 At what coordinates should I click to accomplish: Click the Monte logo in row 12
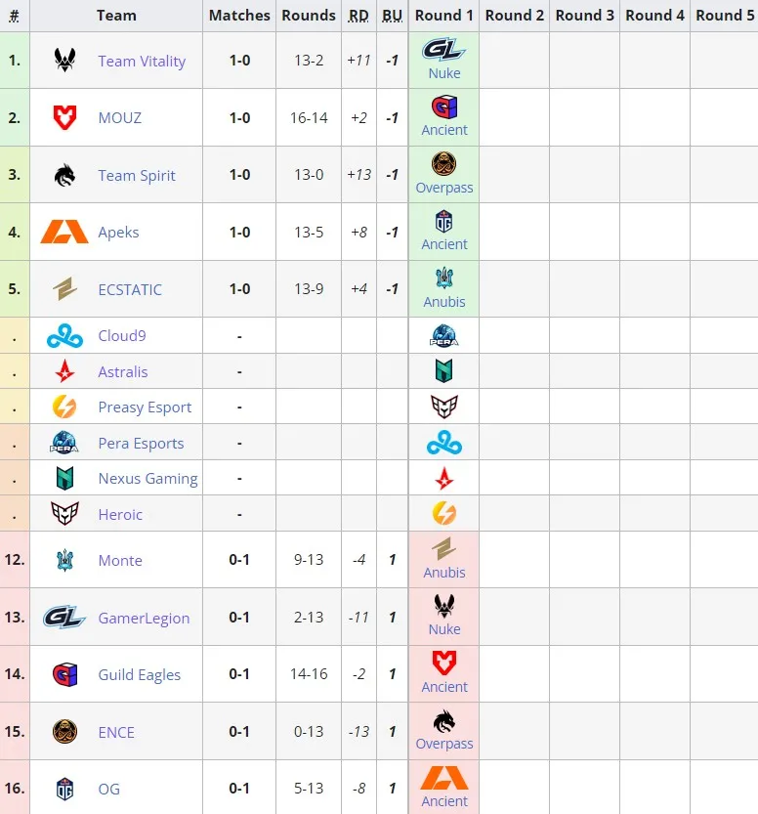(64, 560)
